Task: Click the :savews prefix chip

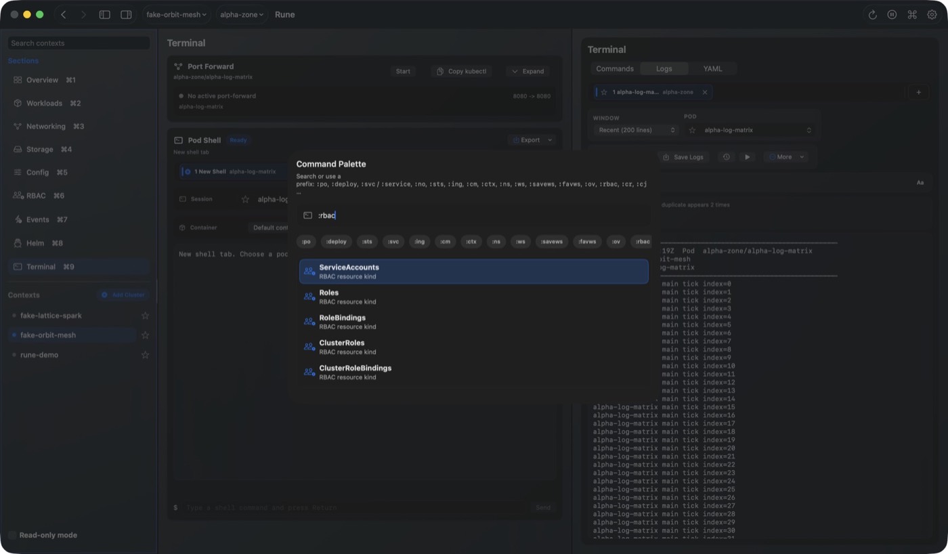Action: click(x=552, y=242)
